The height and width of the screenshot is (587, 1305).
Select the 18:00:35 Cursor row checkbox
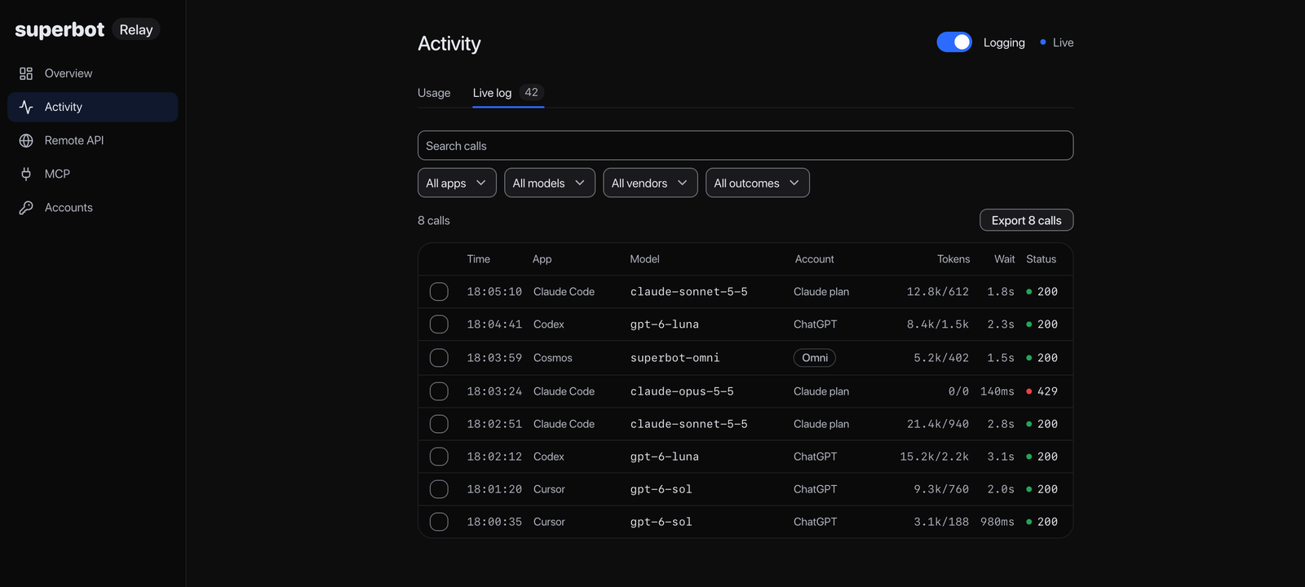tap(439, 522)
